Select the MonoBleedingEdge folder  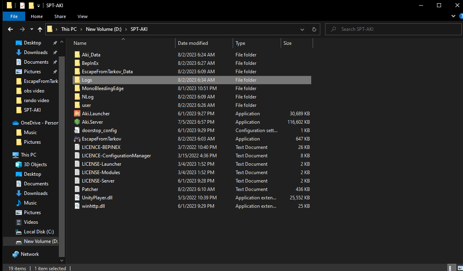pos(103,88)
